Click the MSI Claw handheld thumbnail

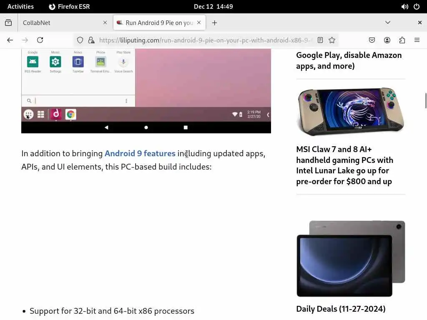[x=351, y=111]
